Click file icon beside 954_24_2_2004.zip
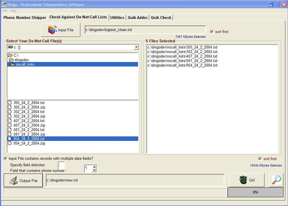This screenshot has width=288, height=206. click(x=10, y=143)
